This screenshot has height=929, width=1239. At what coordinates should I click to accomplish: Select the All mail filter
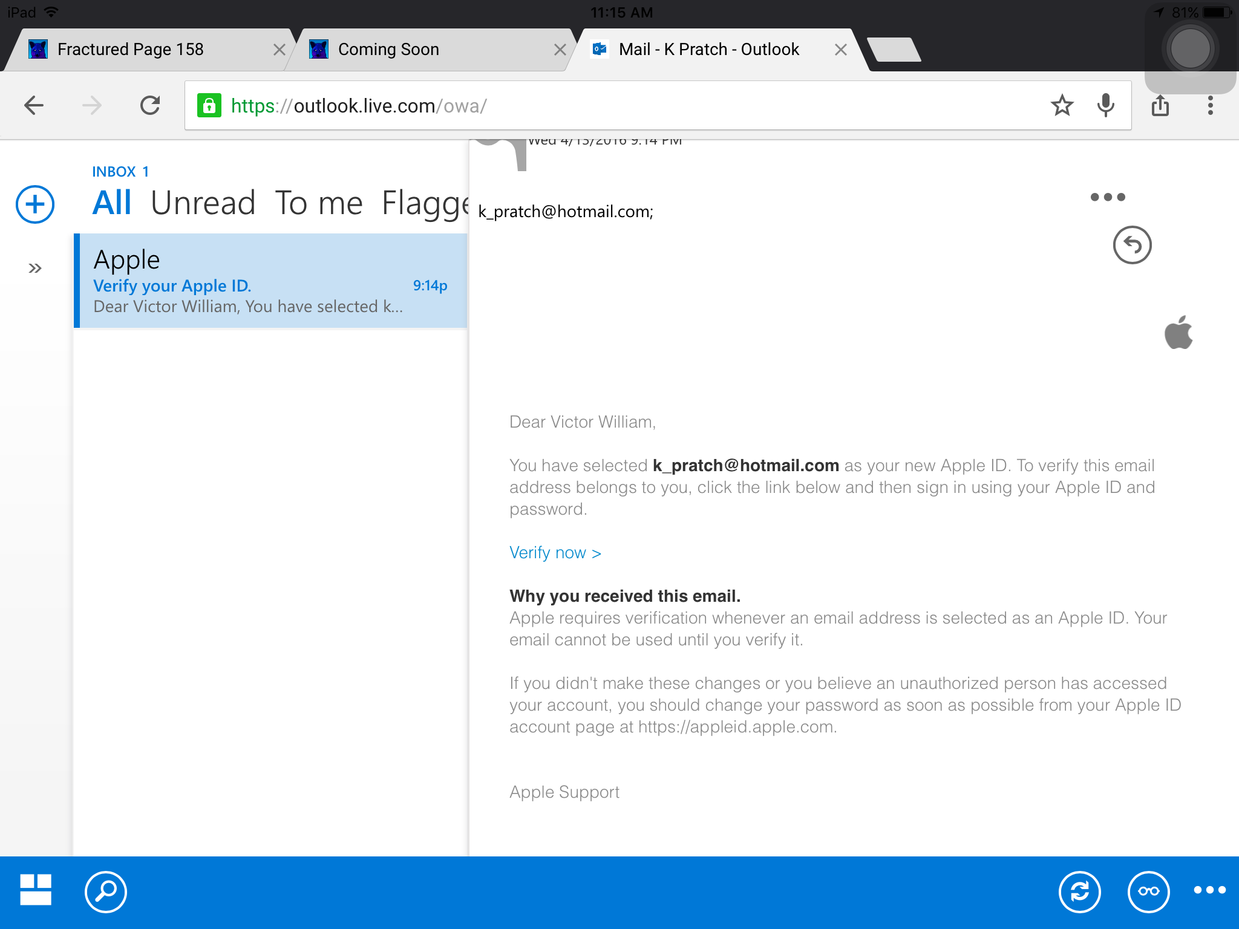(112, 203)
